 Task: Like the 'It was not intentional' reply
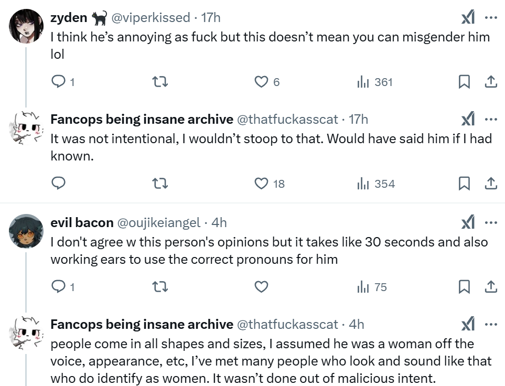tap(261, 184)
